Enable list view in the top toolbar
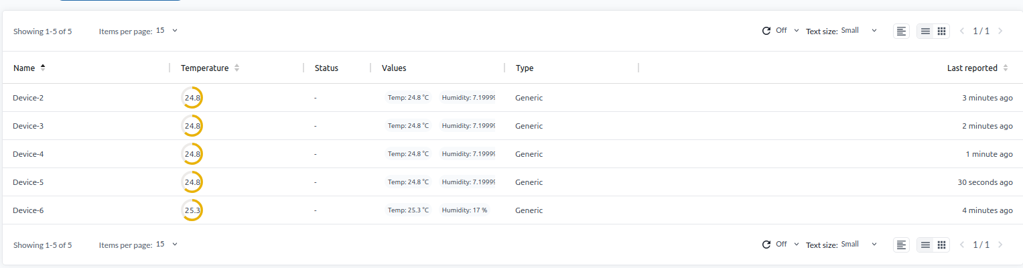 click(925, 31)
